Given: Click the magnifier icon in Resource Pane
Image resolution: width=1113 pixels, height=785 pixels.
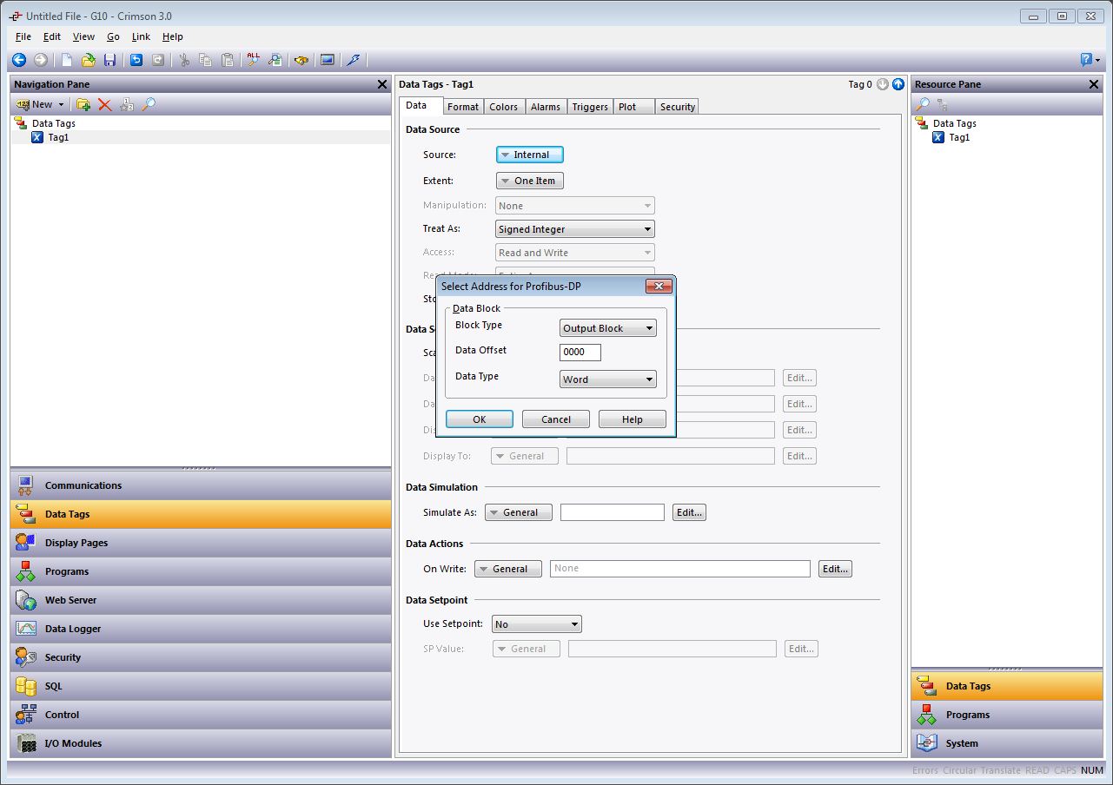Looking at the screenshot, I should [923, 104].
